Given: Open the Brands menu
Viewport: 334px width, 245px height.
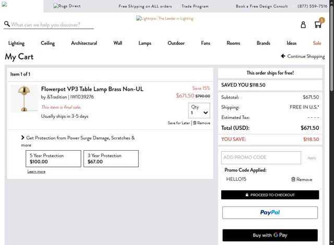Looking at the screenshot, I should tap(263, 43).
